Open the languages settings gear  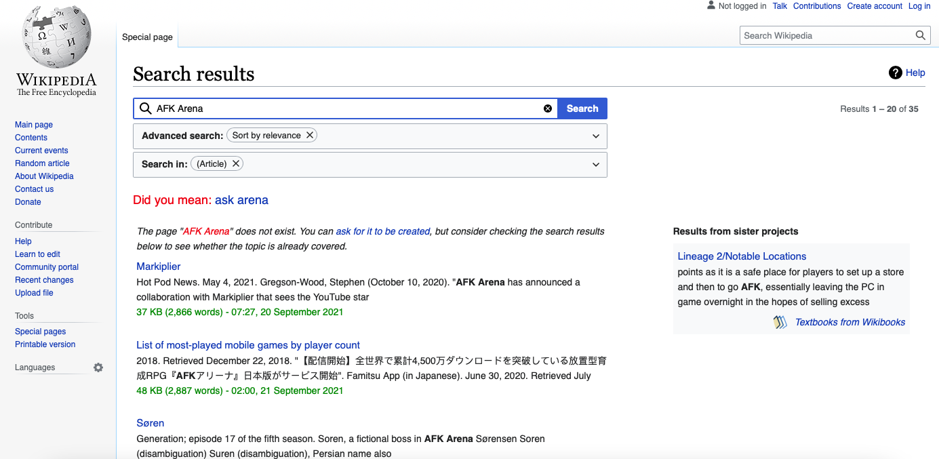pos(98,367)
